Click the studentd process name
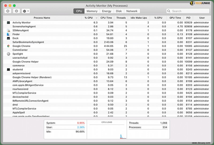 [18, 69]
